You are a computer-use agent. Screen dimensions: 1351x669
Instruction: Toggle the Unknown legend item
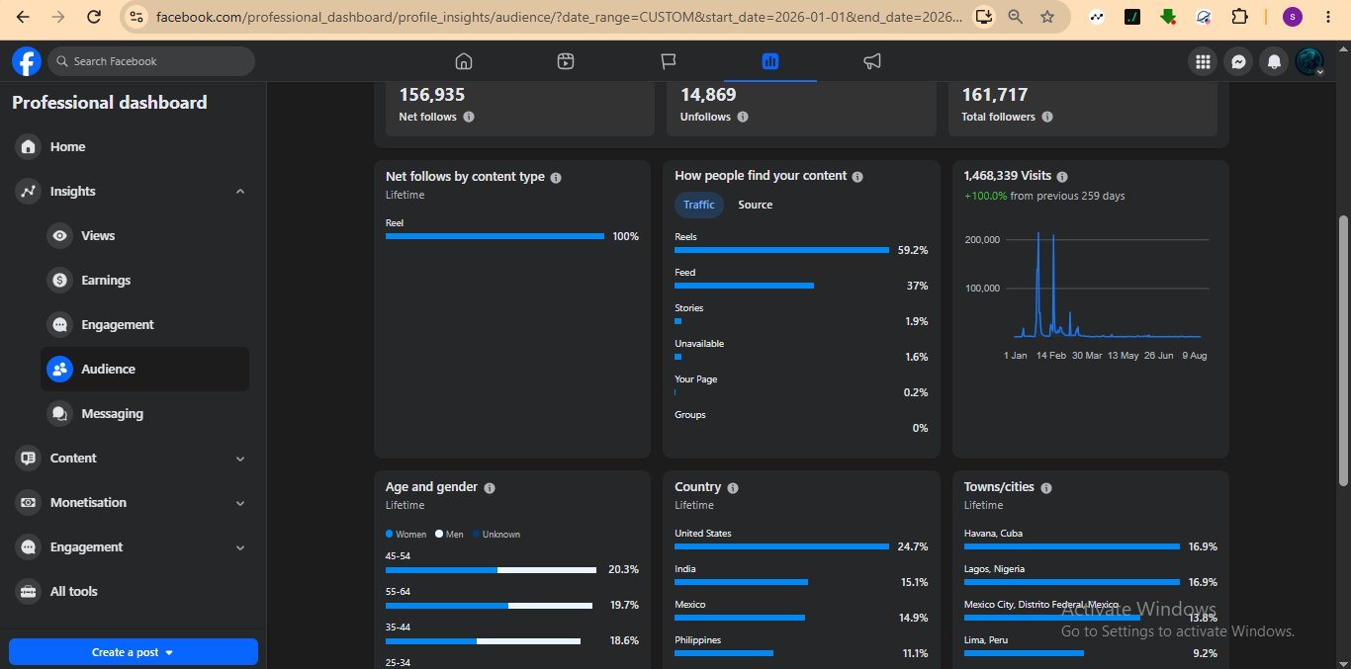tap(496, 534)
